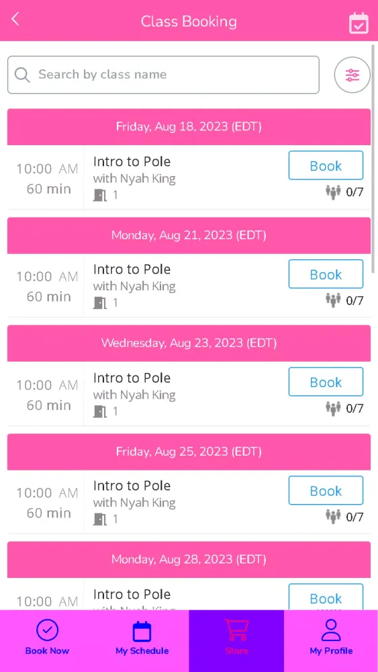The height and width of the screenshot is (672, 378).
Task: Click the search magnifier icon
Action: (x=22, y=75)
